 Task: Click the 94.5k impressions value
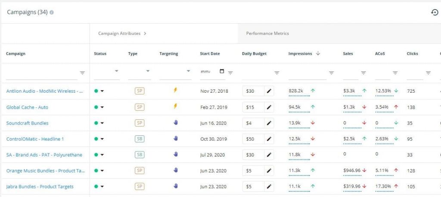click(x=295, y=107)
